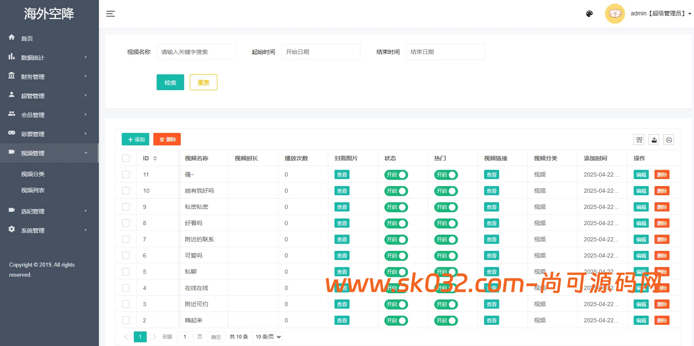Click the export table icon
The height and width of the screenshot is (346, 694).
click(x=654, y=140)
